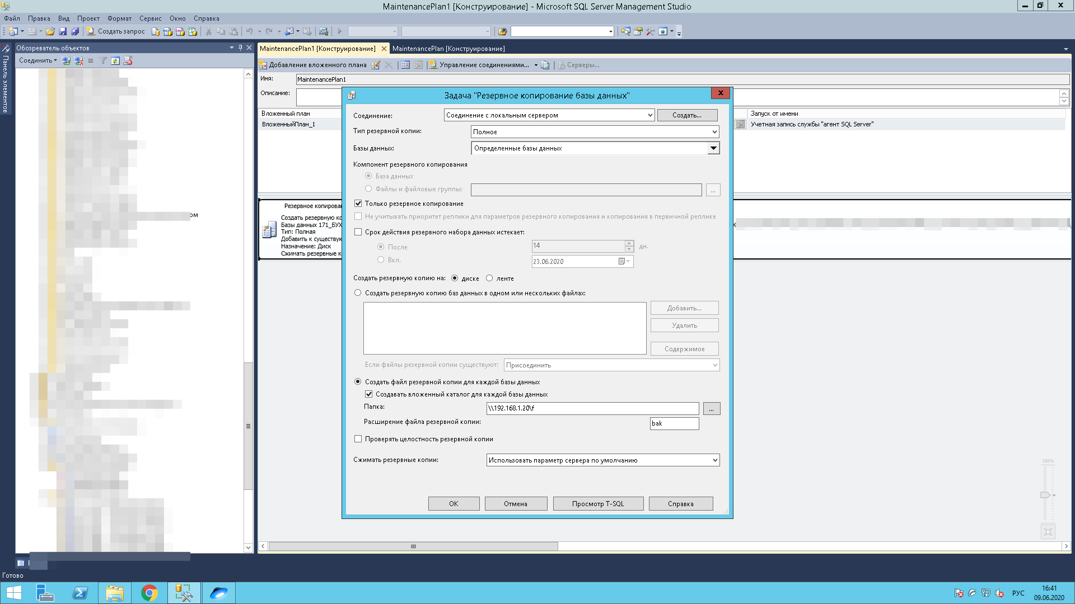Pin the Обозреватель объектов panel
The image size is (1075, 604).
[240, 48]
